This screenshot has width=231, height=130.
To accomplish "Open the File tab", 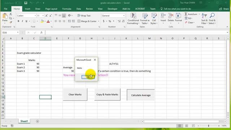I will [6, 9].
